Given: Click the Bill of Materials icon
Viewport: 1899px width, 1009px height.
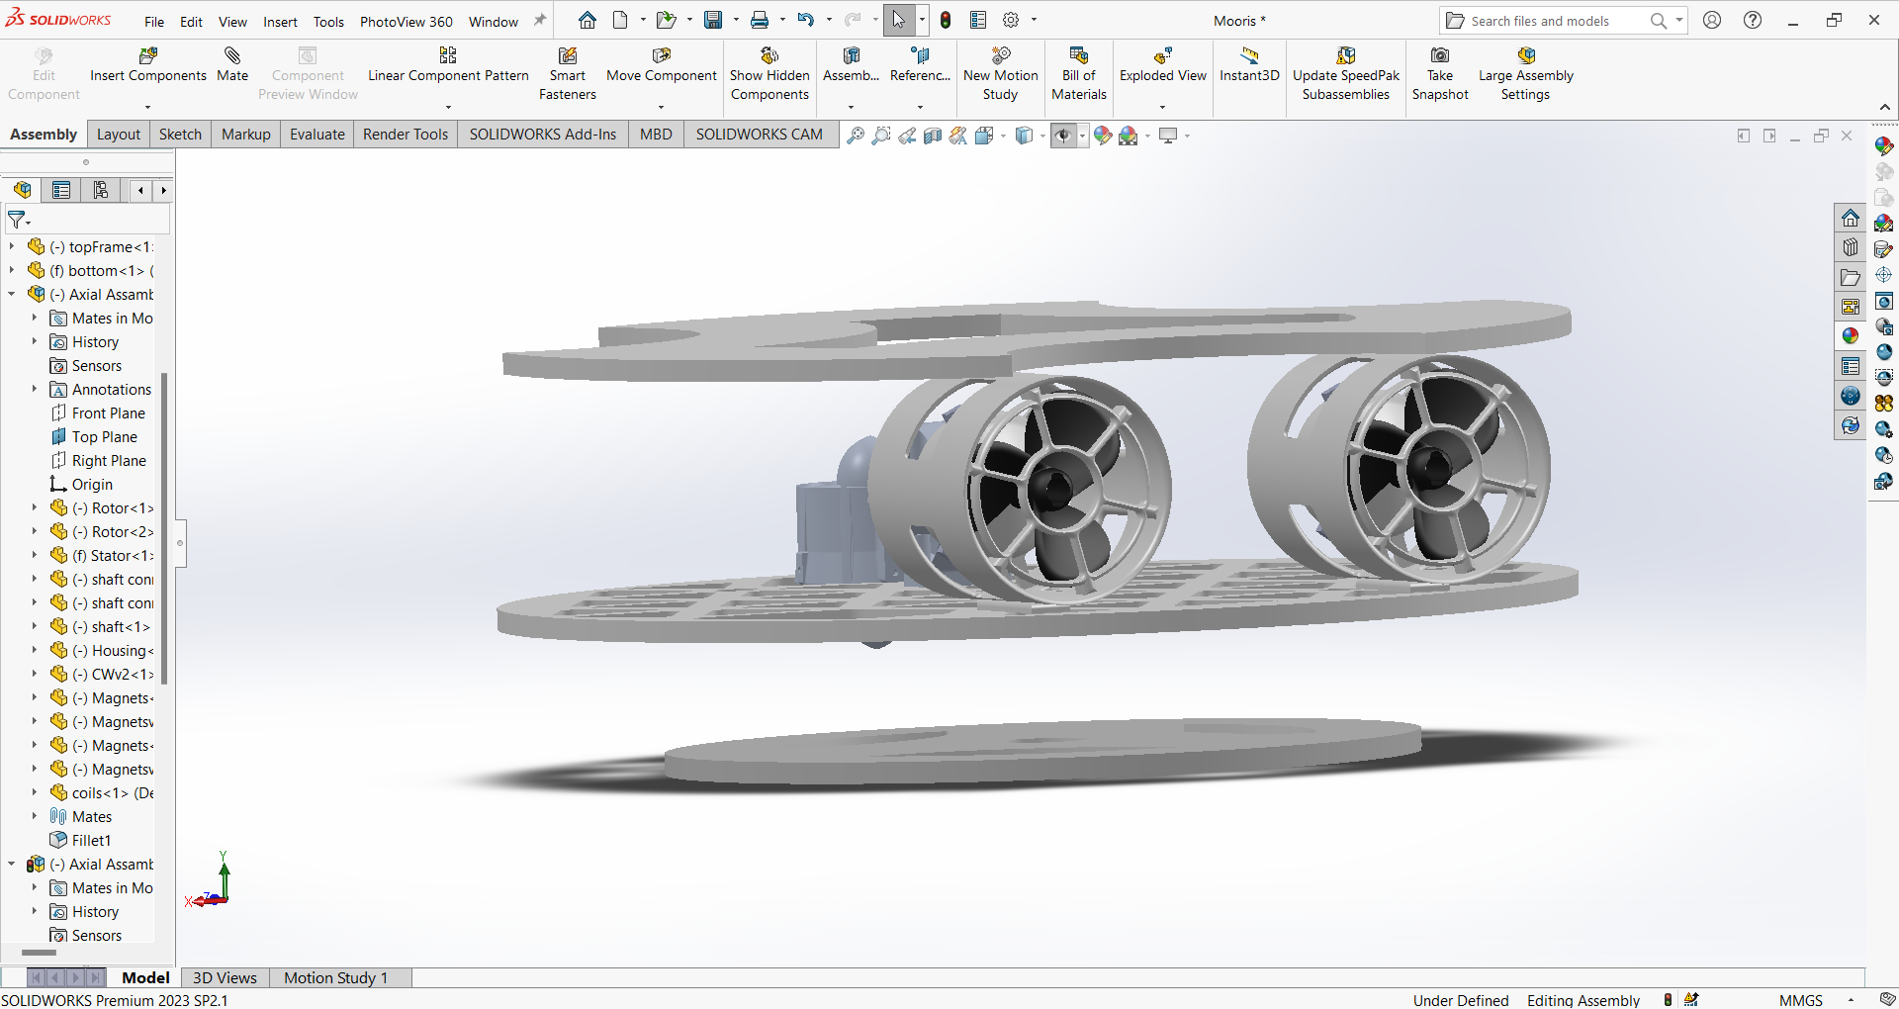Looking at the screenshot, I should point(1078,56).
